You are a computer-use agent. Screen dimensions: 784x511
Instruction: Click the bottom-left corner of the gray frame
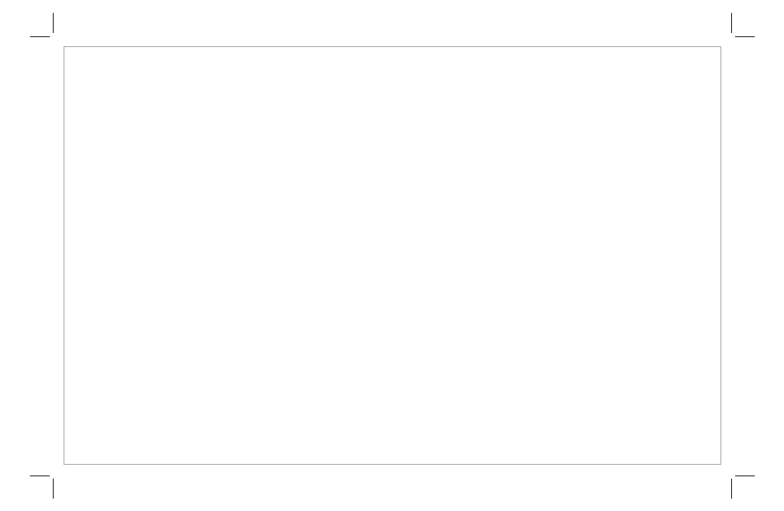coord(64,464)
